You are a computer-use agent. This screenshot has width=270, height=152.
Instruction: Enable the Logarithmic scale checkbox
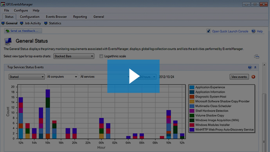[x=101, y=56]
